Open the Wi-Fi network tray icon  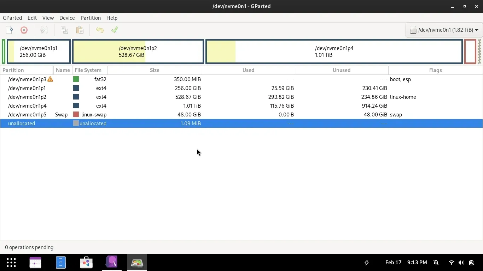[x=451, y=263]
